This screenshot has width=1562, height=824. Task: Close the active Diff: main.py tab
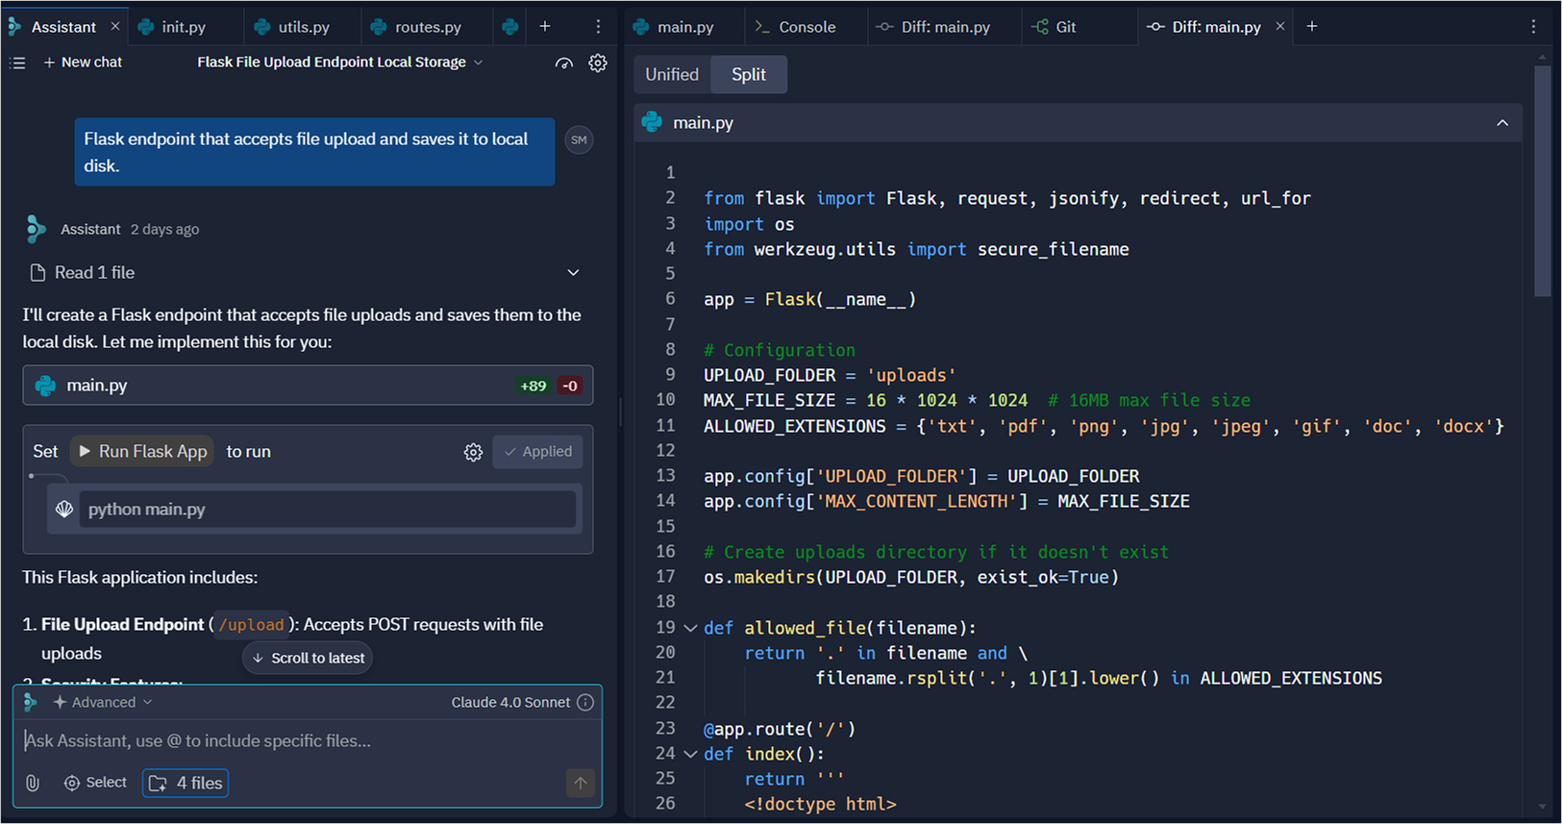click(1280, 27)
